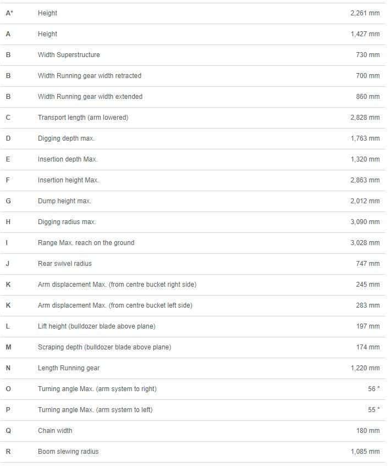Select the A* Height 2,261 mm row
This screenshot has height=467, width=390.
(x=193, y=13)
